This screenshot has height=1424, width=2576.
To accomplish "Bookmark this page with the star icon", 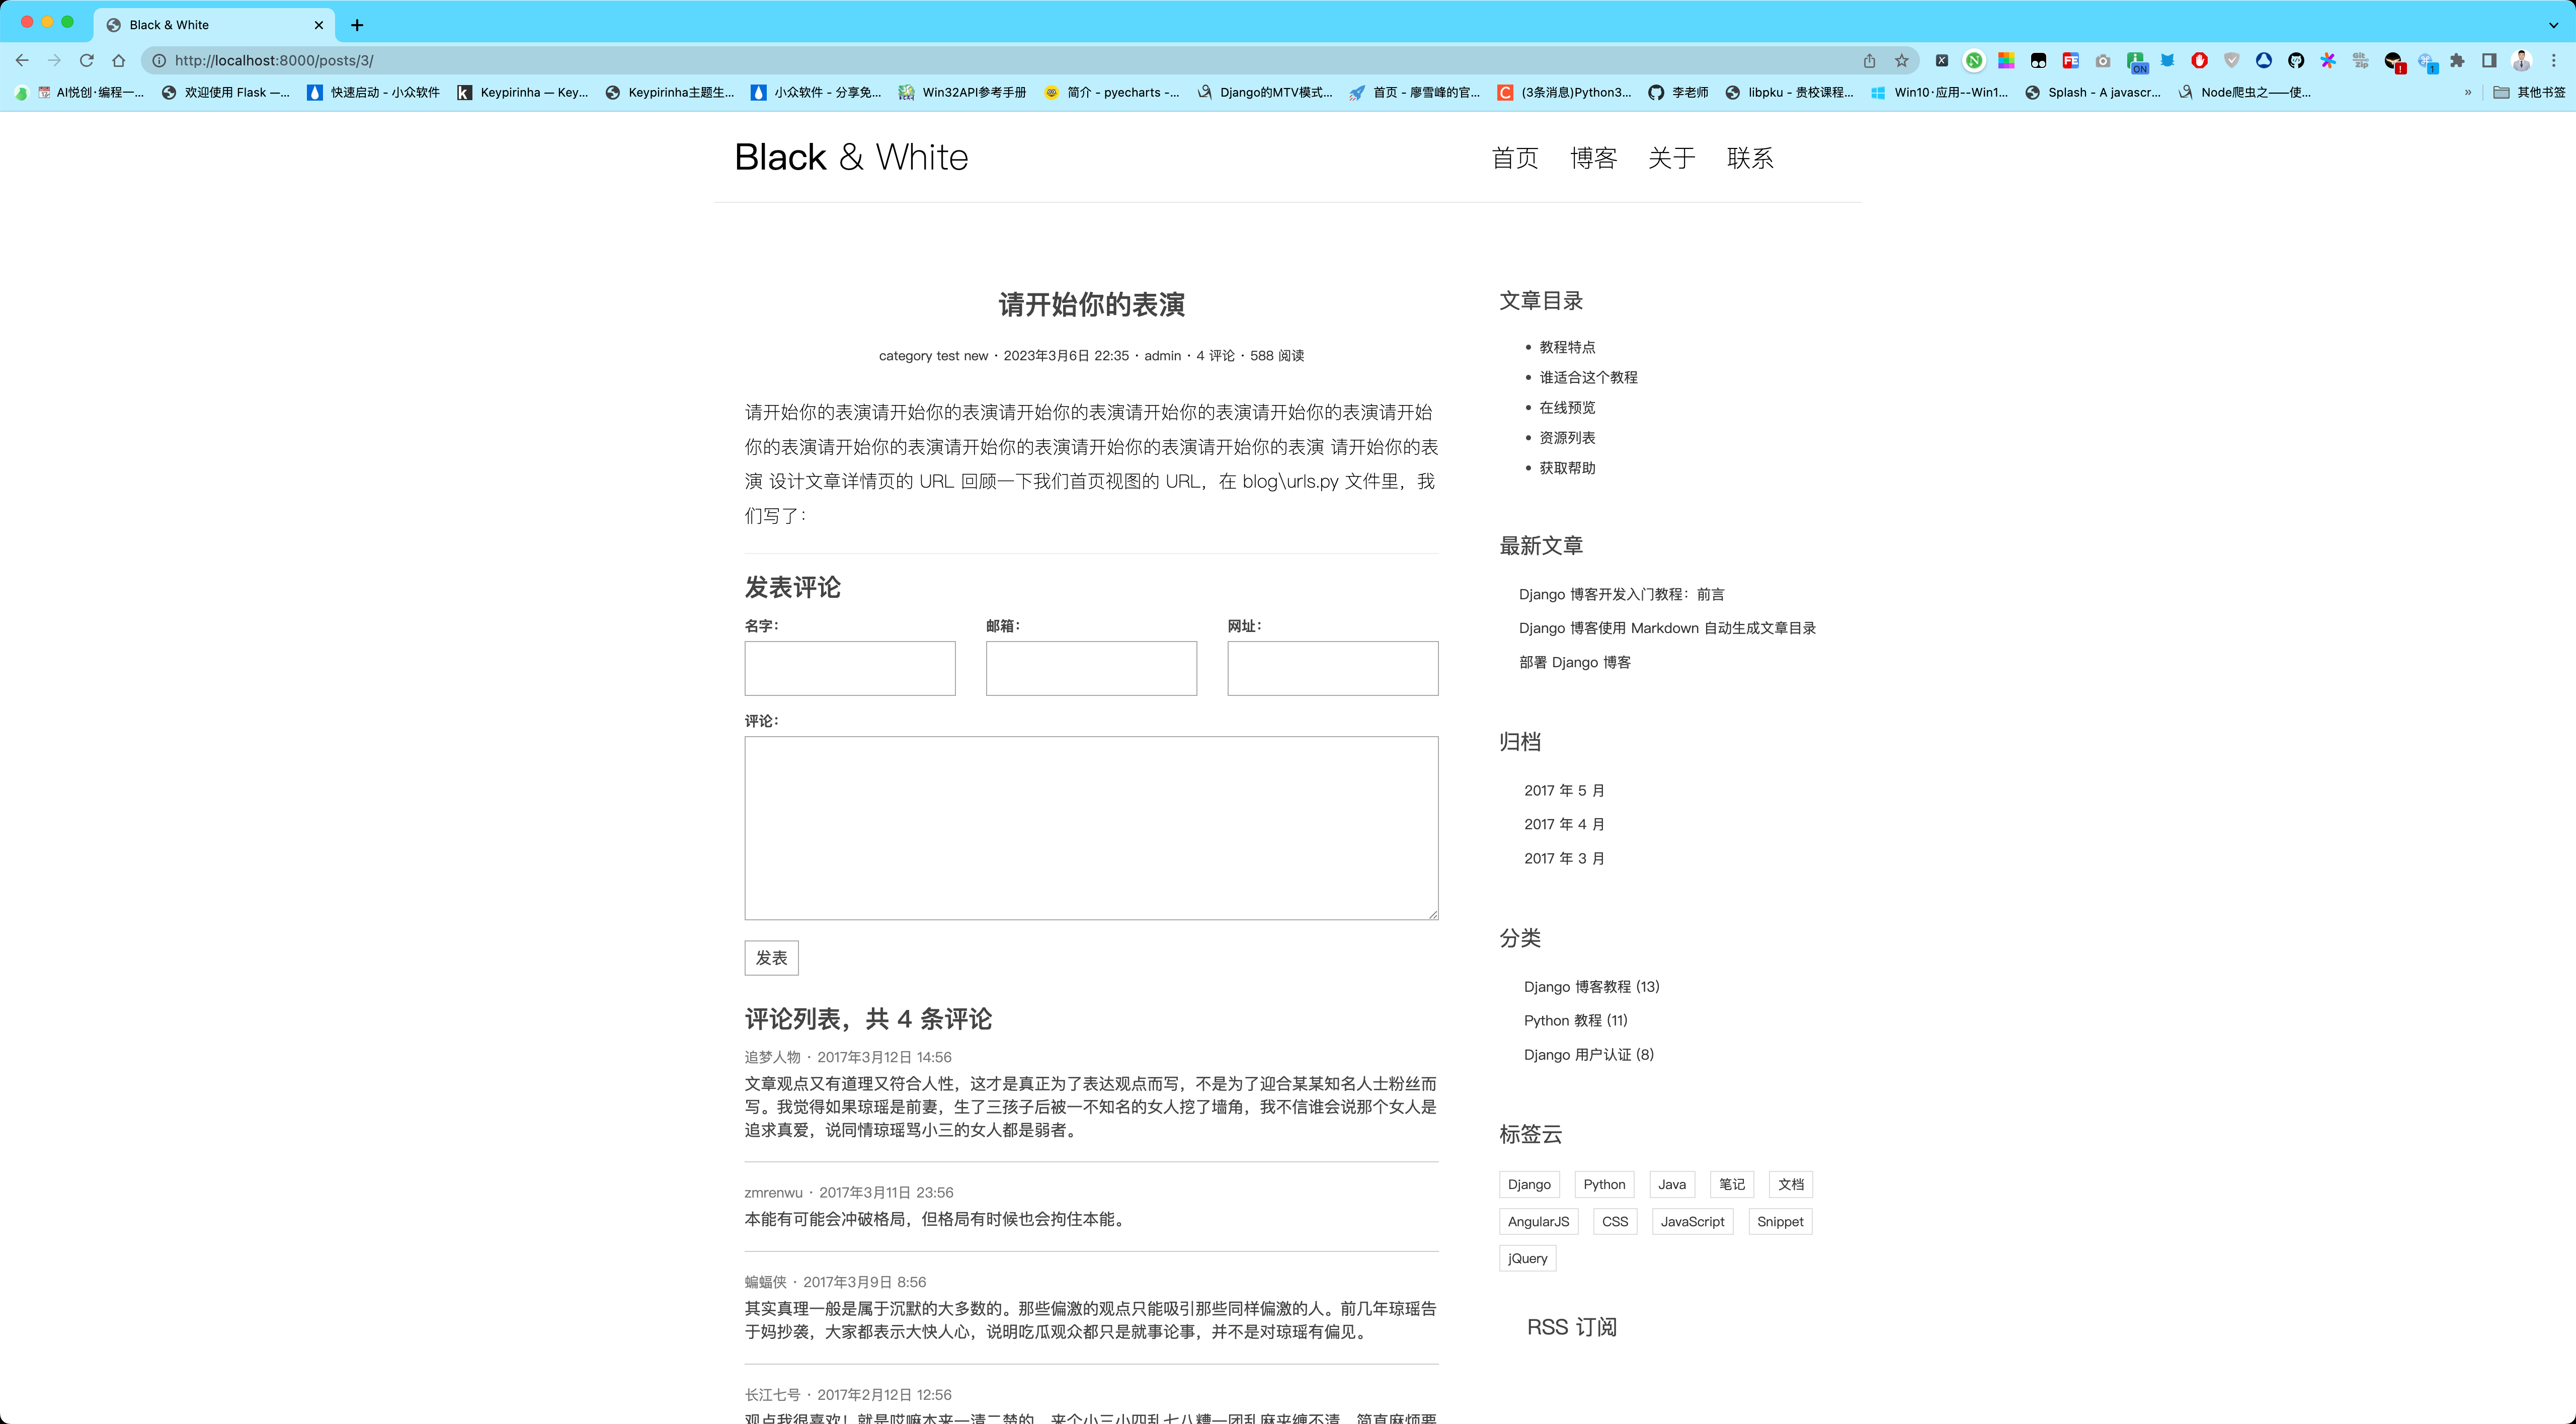I will click(1902, 61).
